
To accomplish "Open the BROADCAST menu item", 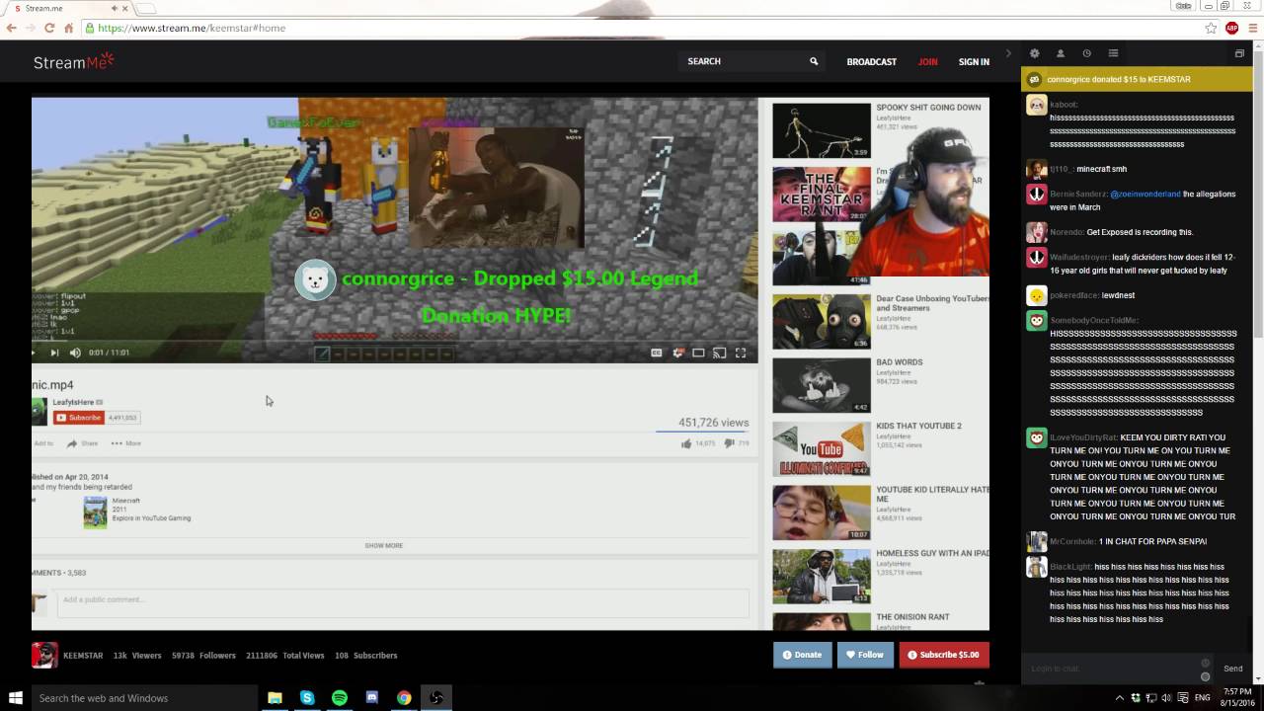I will [x=871, y=62].
